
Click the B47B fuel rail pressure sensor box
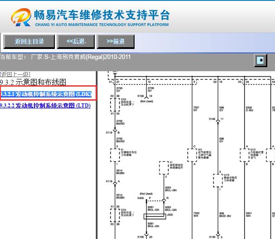(218, 180)
